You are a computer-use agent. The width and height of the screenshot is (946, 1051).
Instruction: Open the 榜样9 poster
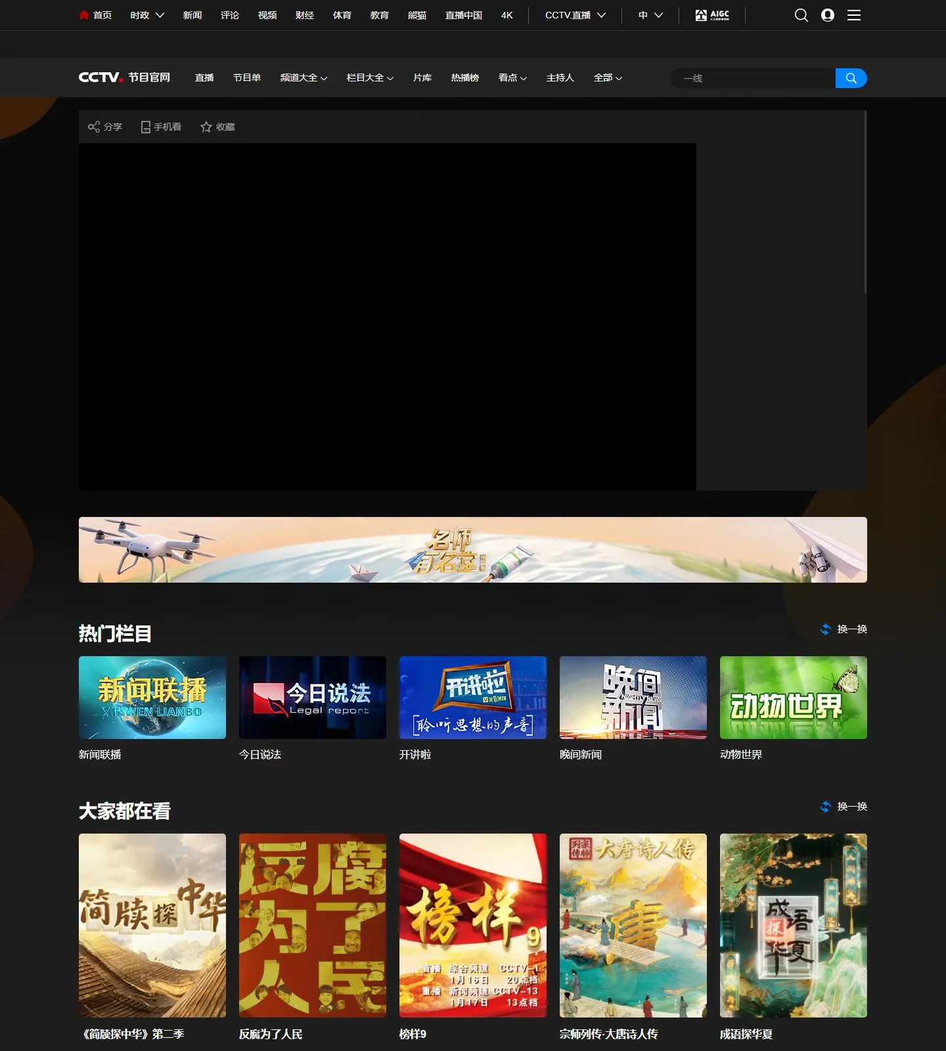tap(473, 926)
